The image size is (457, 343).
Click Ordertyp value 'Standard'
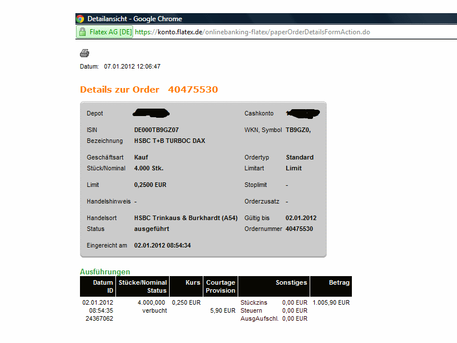pos(299,157)
